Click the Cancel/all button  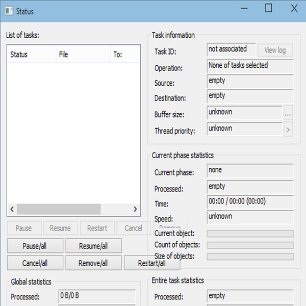coord(35,263)
